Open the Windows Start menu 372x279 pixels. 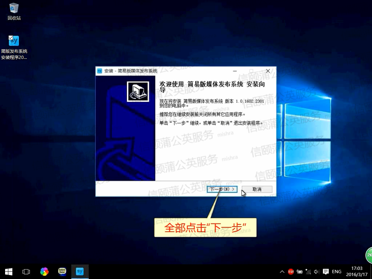(9, 271)
